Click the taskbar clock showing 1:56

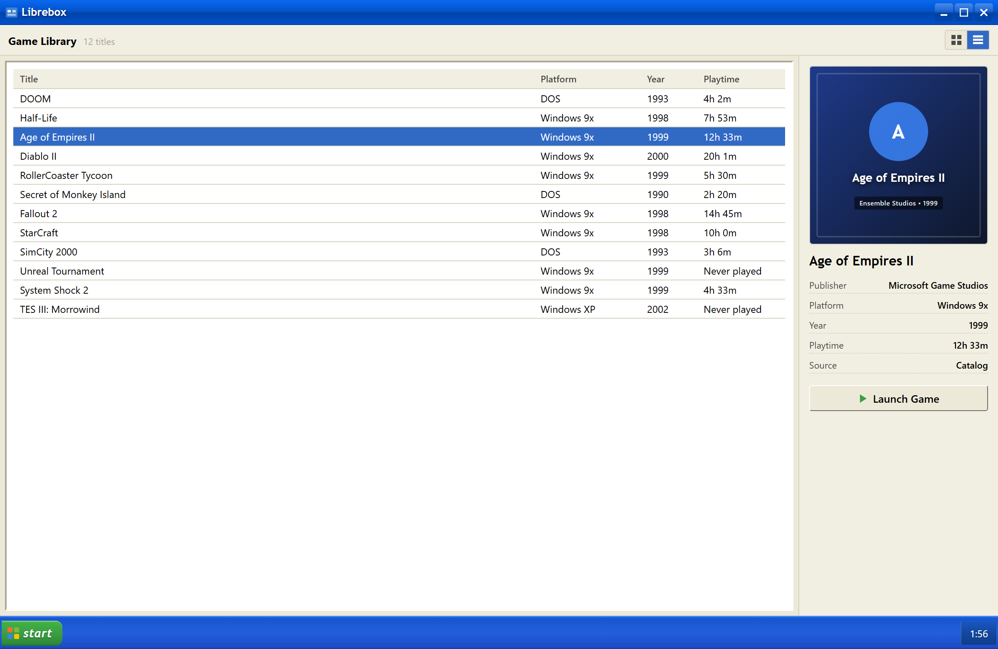tap(979, 634)
